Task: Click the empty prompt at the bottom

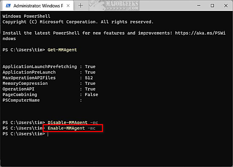Action: coord(48,134)
